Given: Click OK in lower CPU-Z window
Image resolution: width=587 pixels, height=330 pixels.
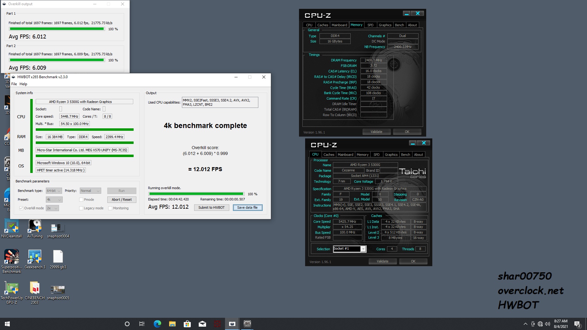Looking at the screenshot, I should point(413,261).
